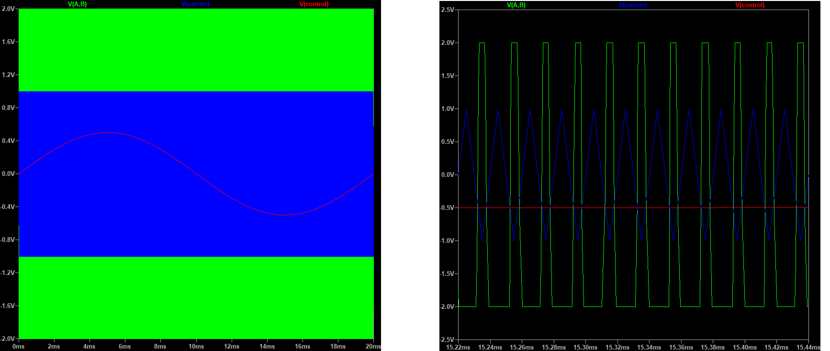This screenshot has width=830, height=351.
Task: Click the 15.40ms time axis label
Action: (x=745, y=347)
